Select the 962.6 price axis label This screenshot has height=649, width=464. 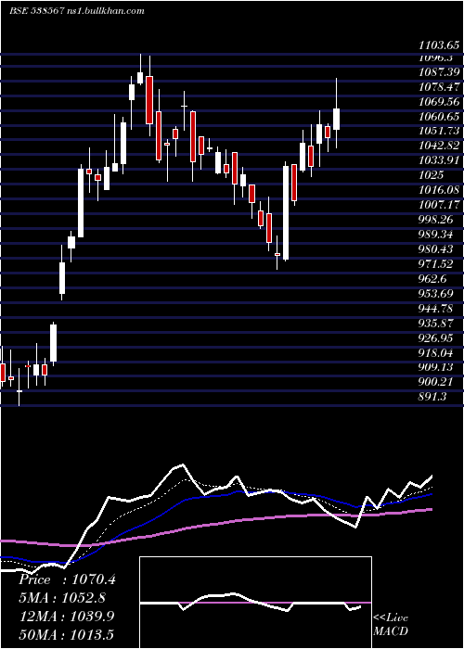click(x=433, y=279)
